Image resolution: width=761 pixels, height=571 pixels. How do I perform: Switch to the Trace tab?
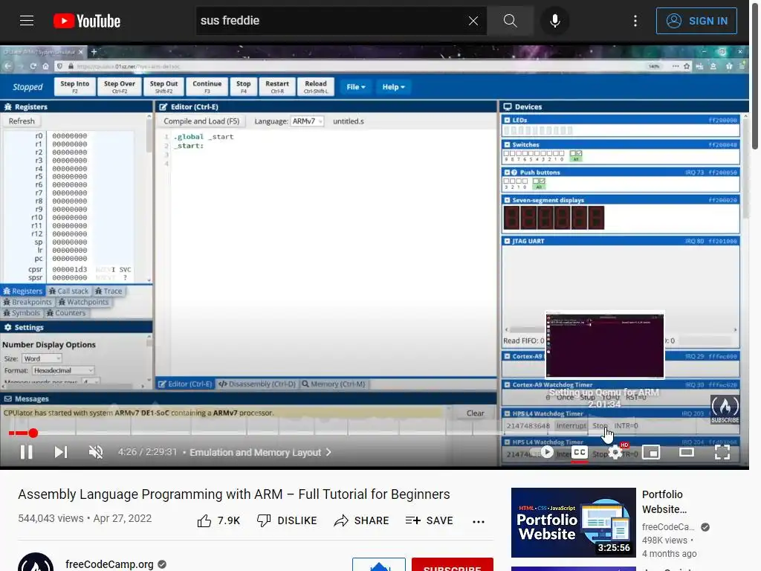pos(109,291)
